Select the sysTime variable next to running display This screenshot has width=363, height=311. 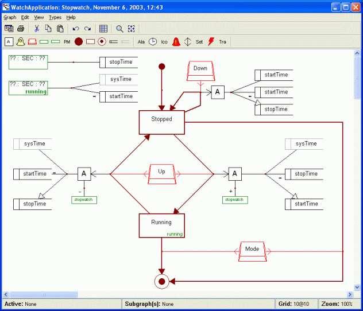[118, 79]
